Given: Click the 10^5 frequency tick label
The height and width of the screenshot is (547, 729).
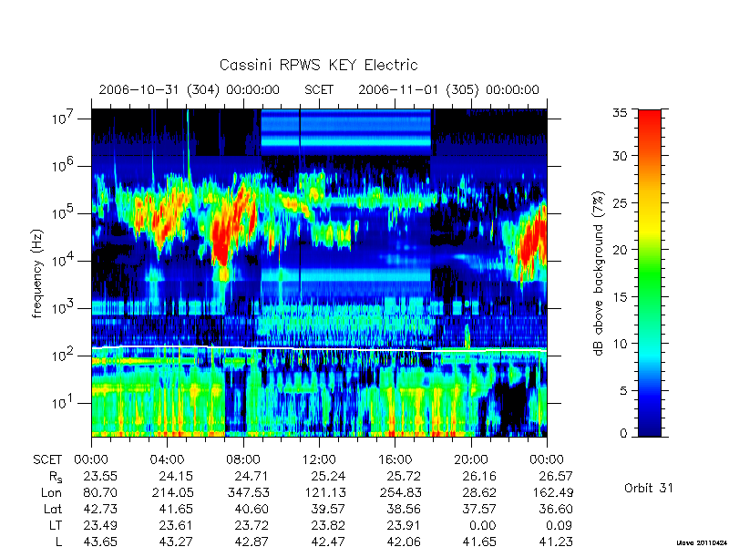Looking at the screenshot, I should pyautogui.click(x=64, y=212).
